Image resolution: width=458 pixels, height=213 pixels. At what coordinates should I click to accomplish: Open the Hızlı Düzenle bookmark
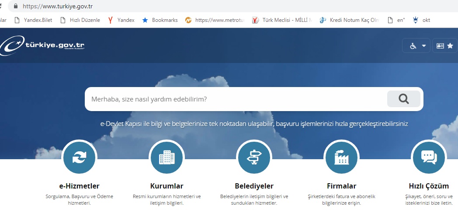click(80, 20)
